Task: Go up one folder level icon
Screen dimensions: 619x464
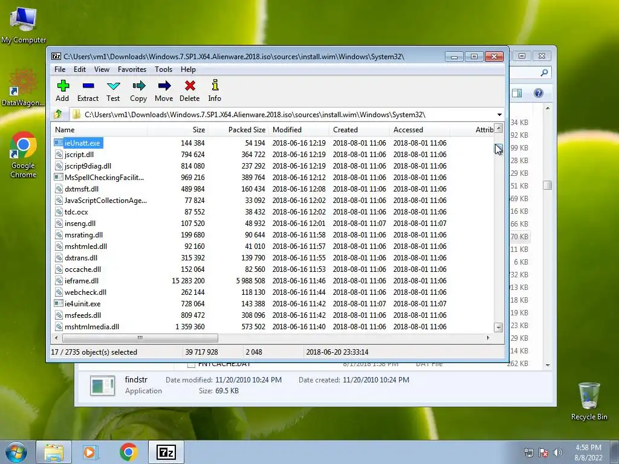Action: point(59,114)
